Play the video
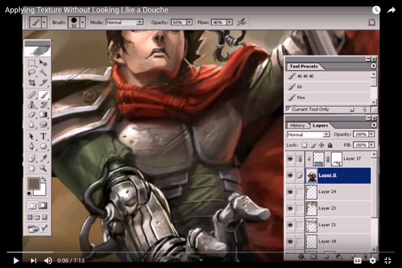Screen dimensions: 402x268 (16, 261)
